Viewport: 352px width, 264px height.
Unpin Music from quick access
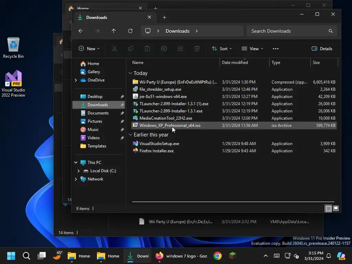click(x=122, y=130)
